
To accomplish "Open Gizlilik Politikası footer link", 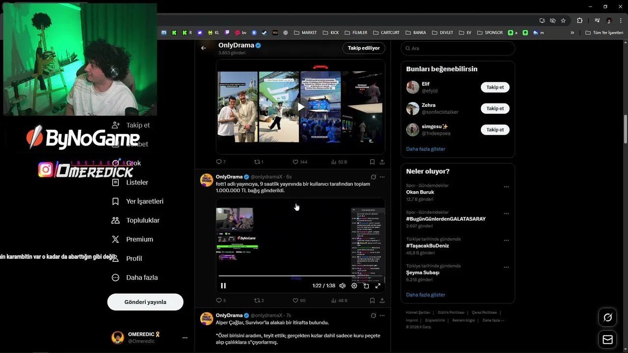I will [x=451, y=312].
